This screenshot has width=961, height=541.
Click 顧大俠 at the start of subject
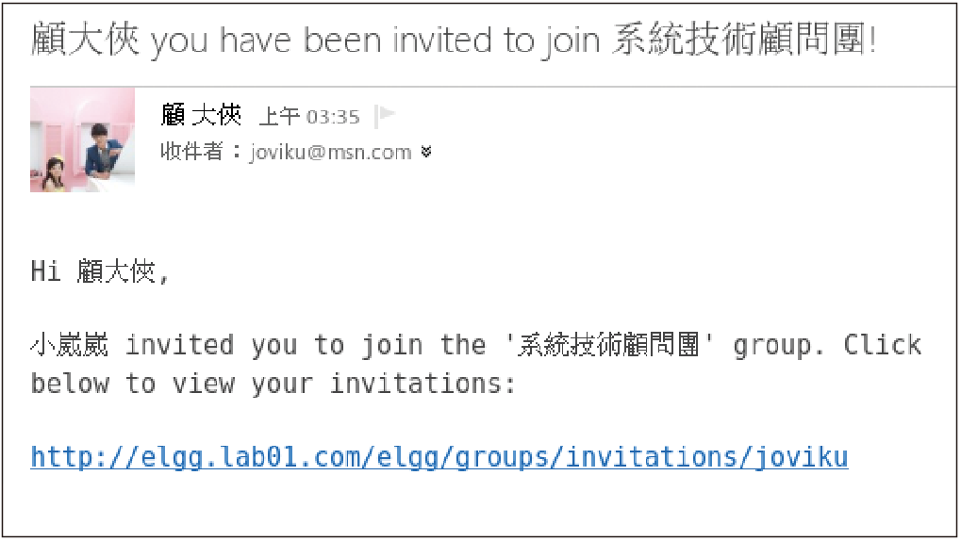coord(85,40)
